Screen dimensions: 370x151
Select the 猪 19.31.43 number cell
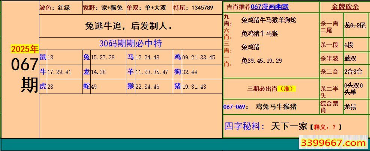click(194, 86)
